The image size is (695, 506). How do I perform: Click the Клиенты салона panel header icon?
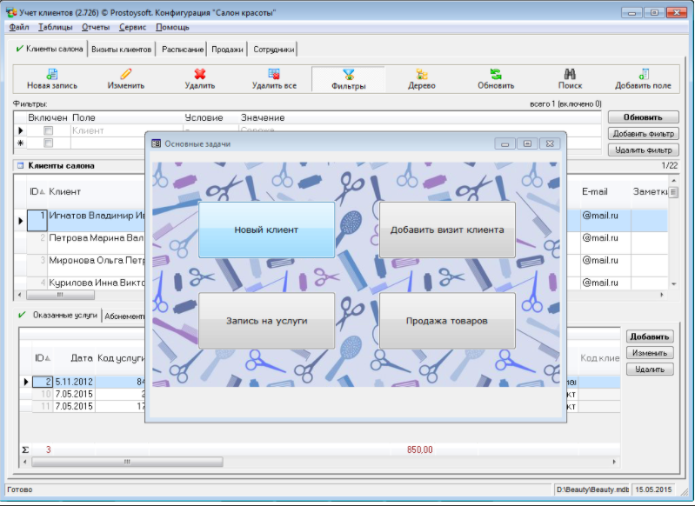(20, 166)
